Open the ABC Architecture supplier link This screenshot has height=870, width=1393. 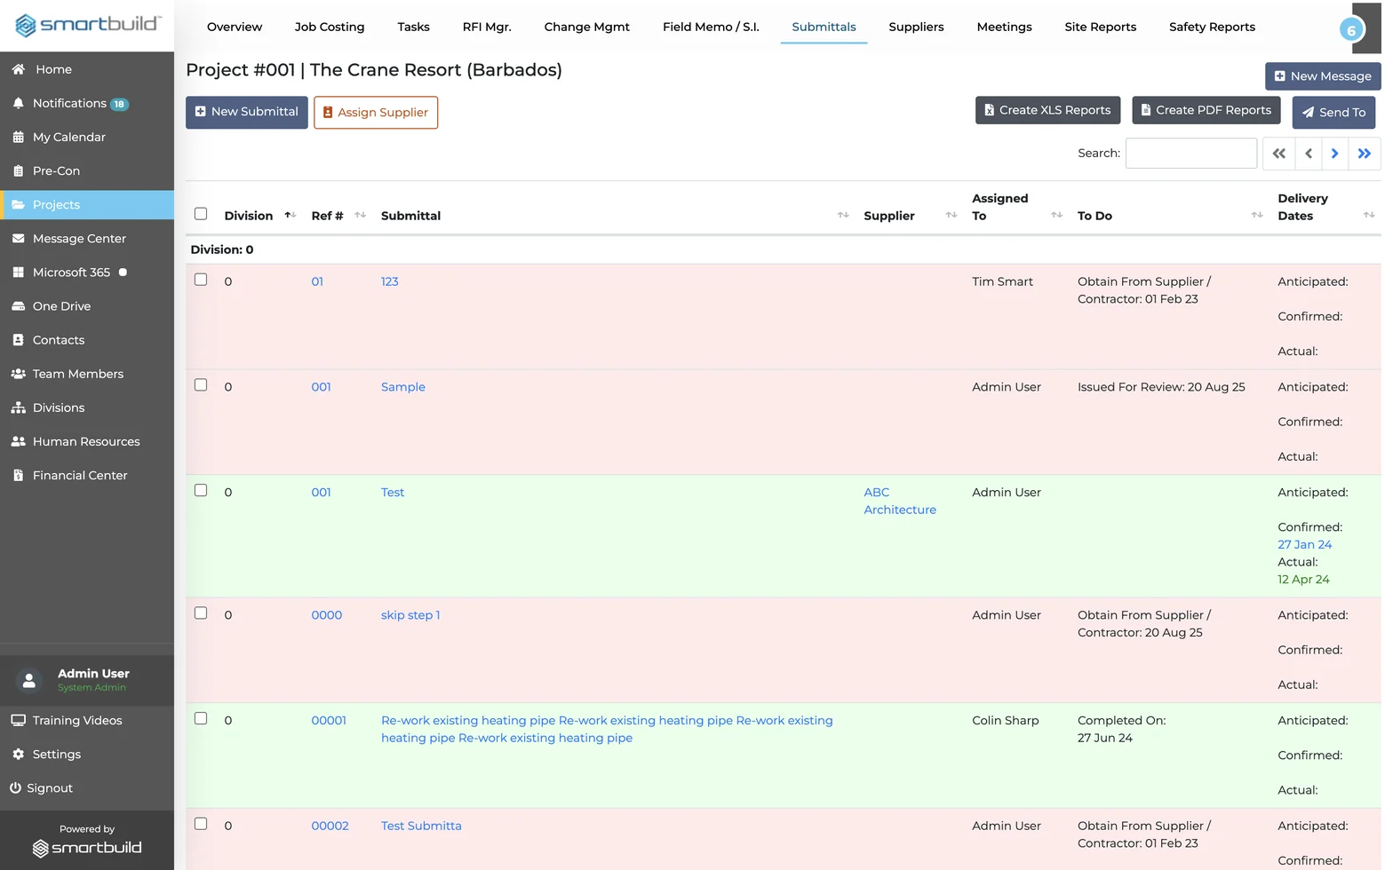[900, 501]
